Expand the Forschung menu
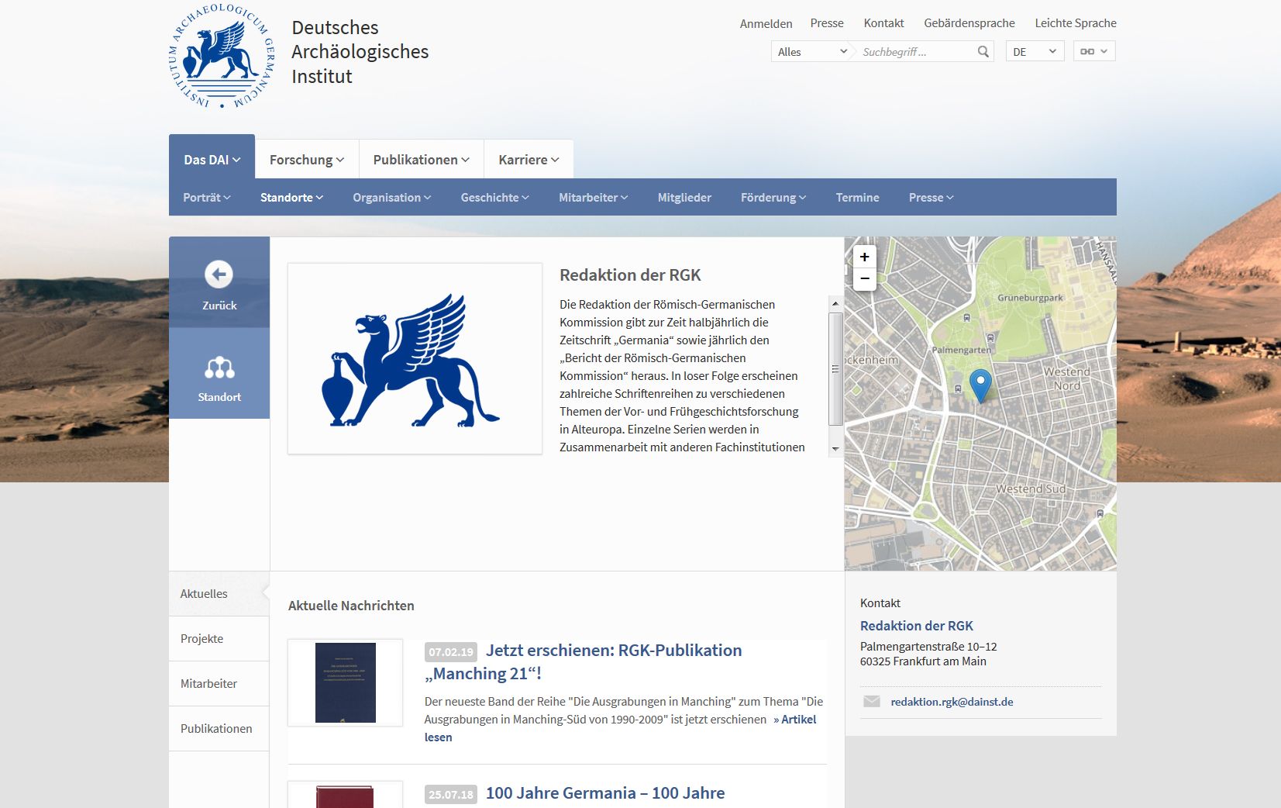This screenshot has width=1281, height=808. 307,160
